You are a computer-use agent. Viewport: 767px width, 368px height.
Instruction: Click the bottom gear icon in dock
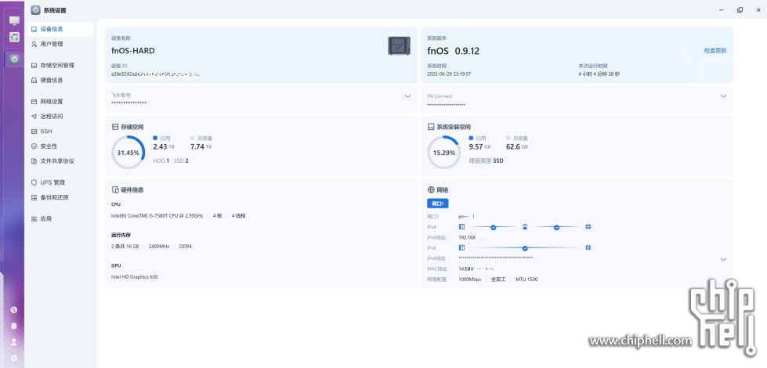click(x=14, y=358)
